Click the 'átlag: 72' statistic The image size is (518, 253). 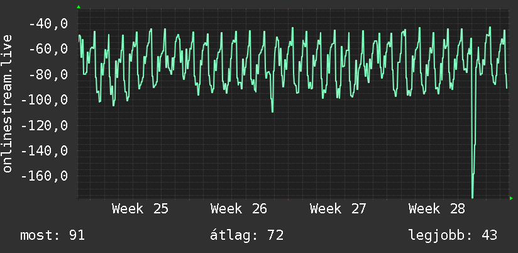click(x=247, y=235)
